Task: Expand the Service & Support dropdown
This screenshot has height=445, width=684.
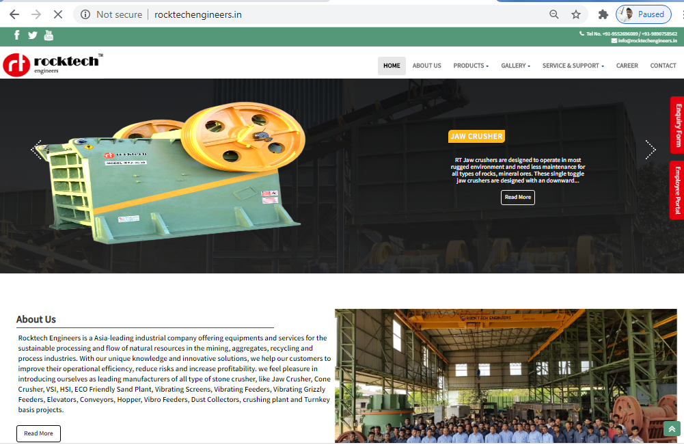Action: click(573, 66)
